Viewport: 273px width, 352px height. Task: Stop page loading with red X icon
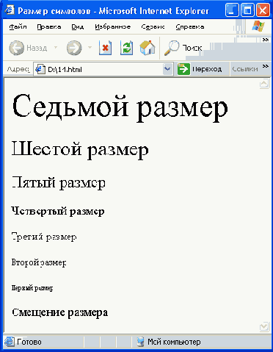105,48
